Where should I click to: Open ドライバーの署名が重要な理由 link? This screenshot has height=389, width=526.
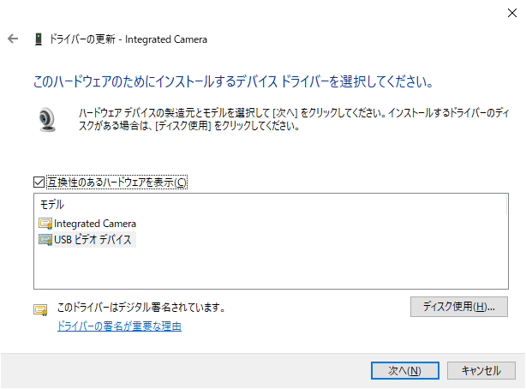point(119,326)
